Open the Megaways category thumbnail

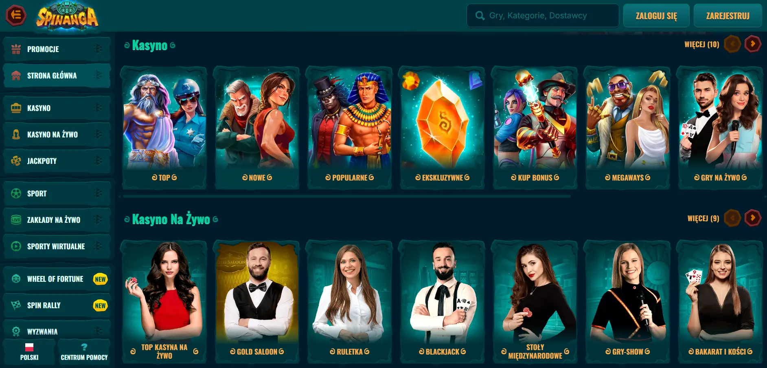pyautogui.click(x=627, y=128)
